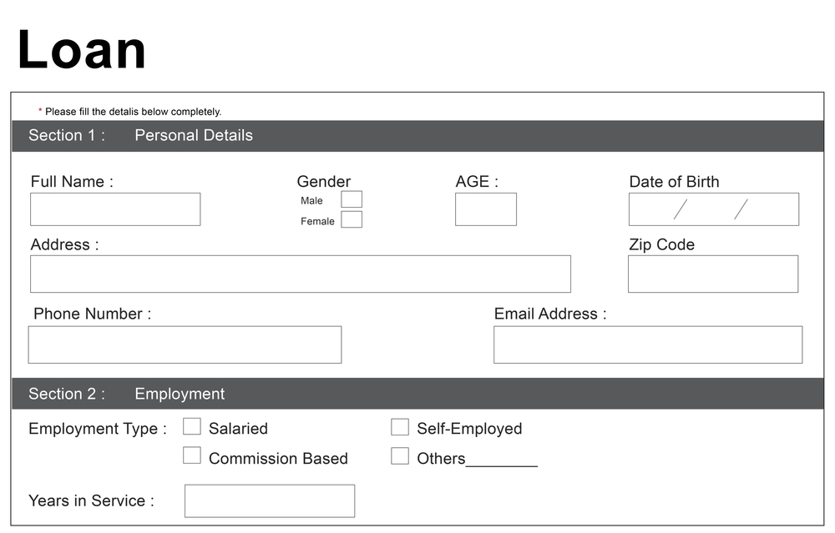Image resolution: width=835 pixels, height=533 pixels.
Task: Click the Date of Birth field
Action: pos(714,209)
